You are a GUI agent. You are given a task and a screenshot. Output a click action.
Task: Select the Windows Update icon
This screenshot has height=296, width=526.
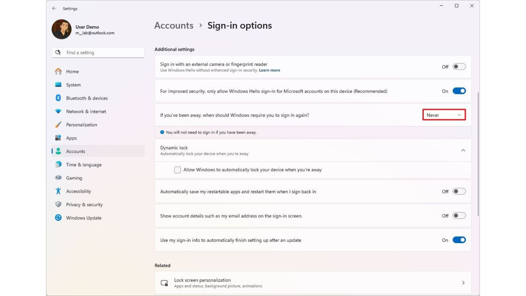pyautogui.click(x=58, y=218)
